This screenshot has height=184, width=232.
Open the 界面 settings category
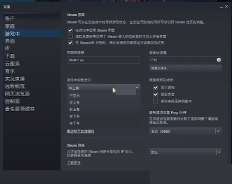pyautogui.click(x=10, y=41)
